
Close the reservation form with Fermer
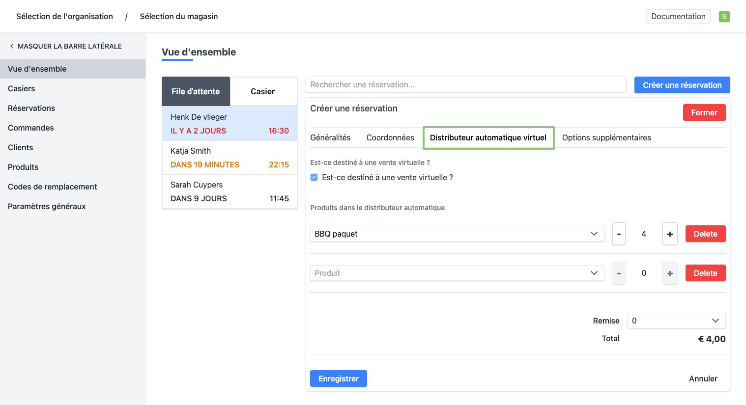(x=704, y=112)
